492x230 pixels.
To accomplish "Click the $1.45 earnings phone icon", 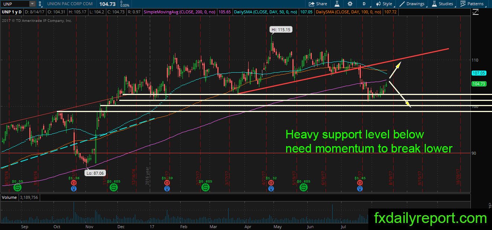I will coord(360,183).
